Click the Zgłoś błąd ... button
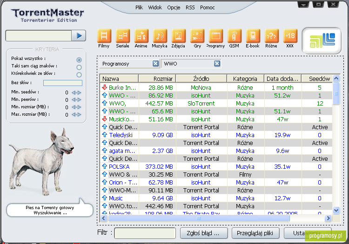This screenshot has height=244, width=349. 204,233
